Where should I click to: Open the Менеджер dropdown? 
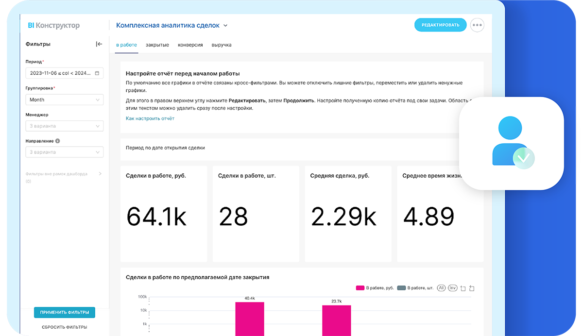[x=64, y=126]
